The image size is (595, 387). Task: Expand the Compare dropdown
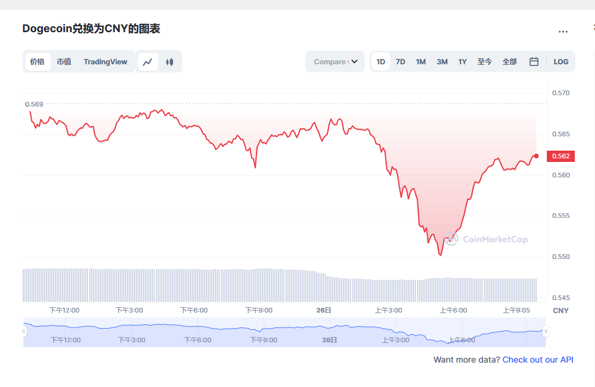click(335, 61)
